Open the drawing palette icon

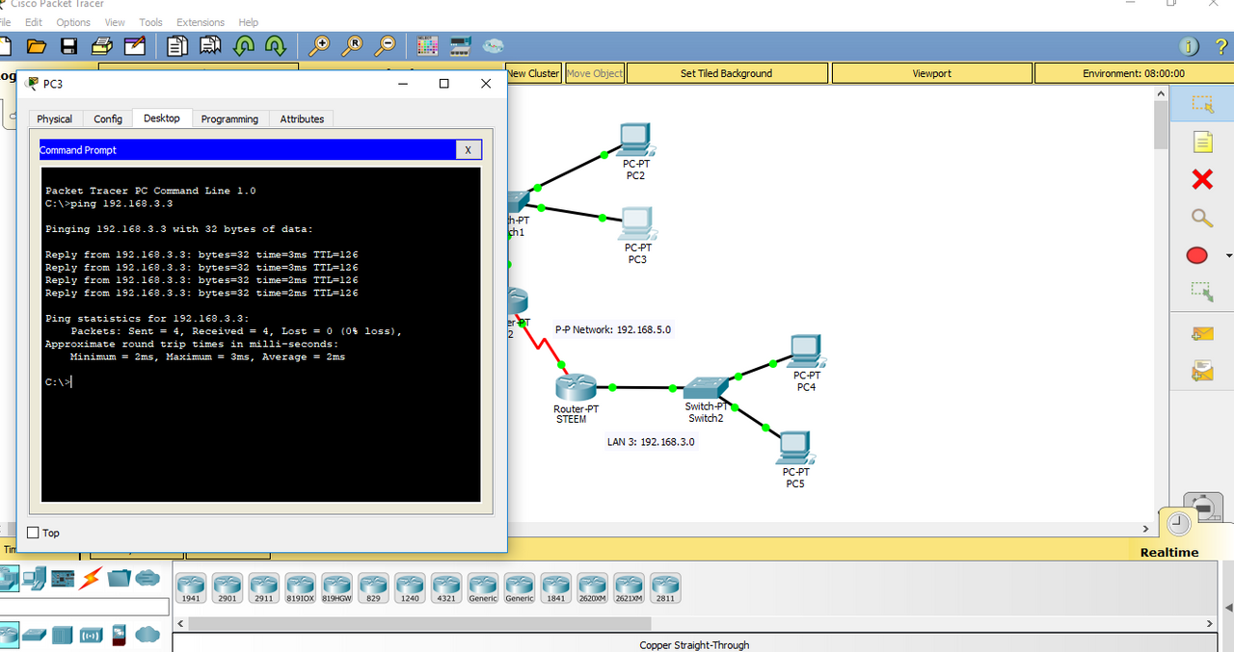[427, 45]
